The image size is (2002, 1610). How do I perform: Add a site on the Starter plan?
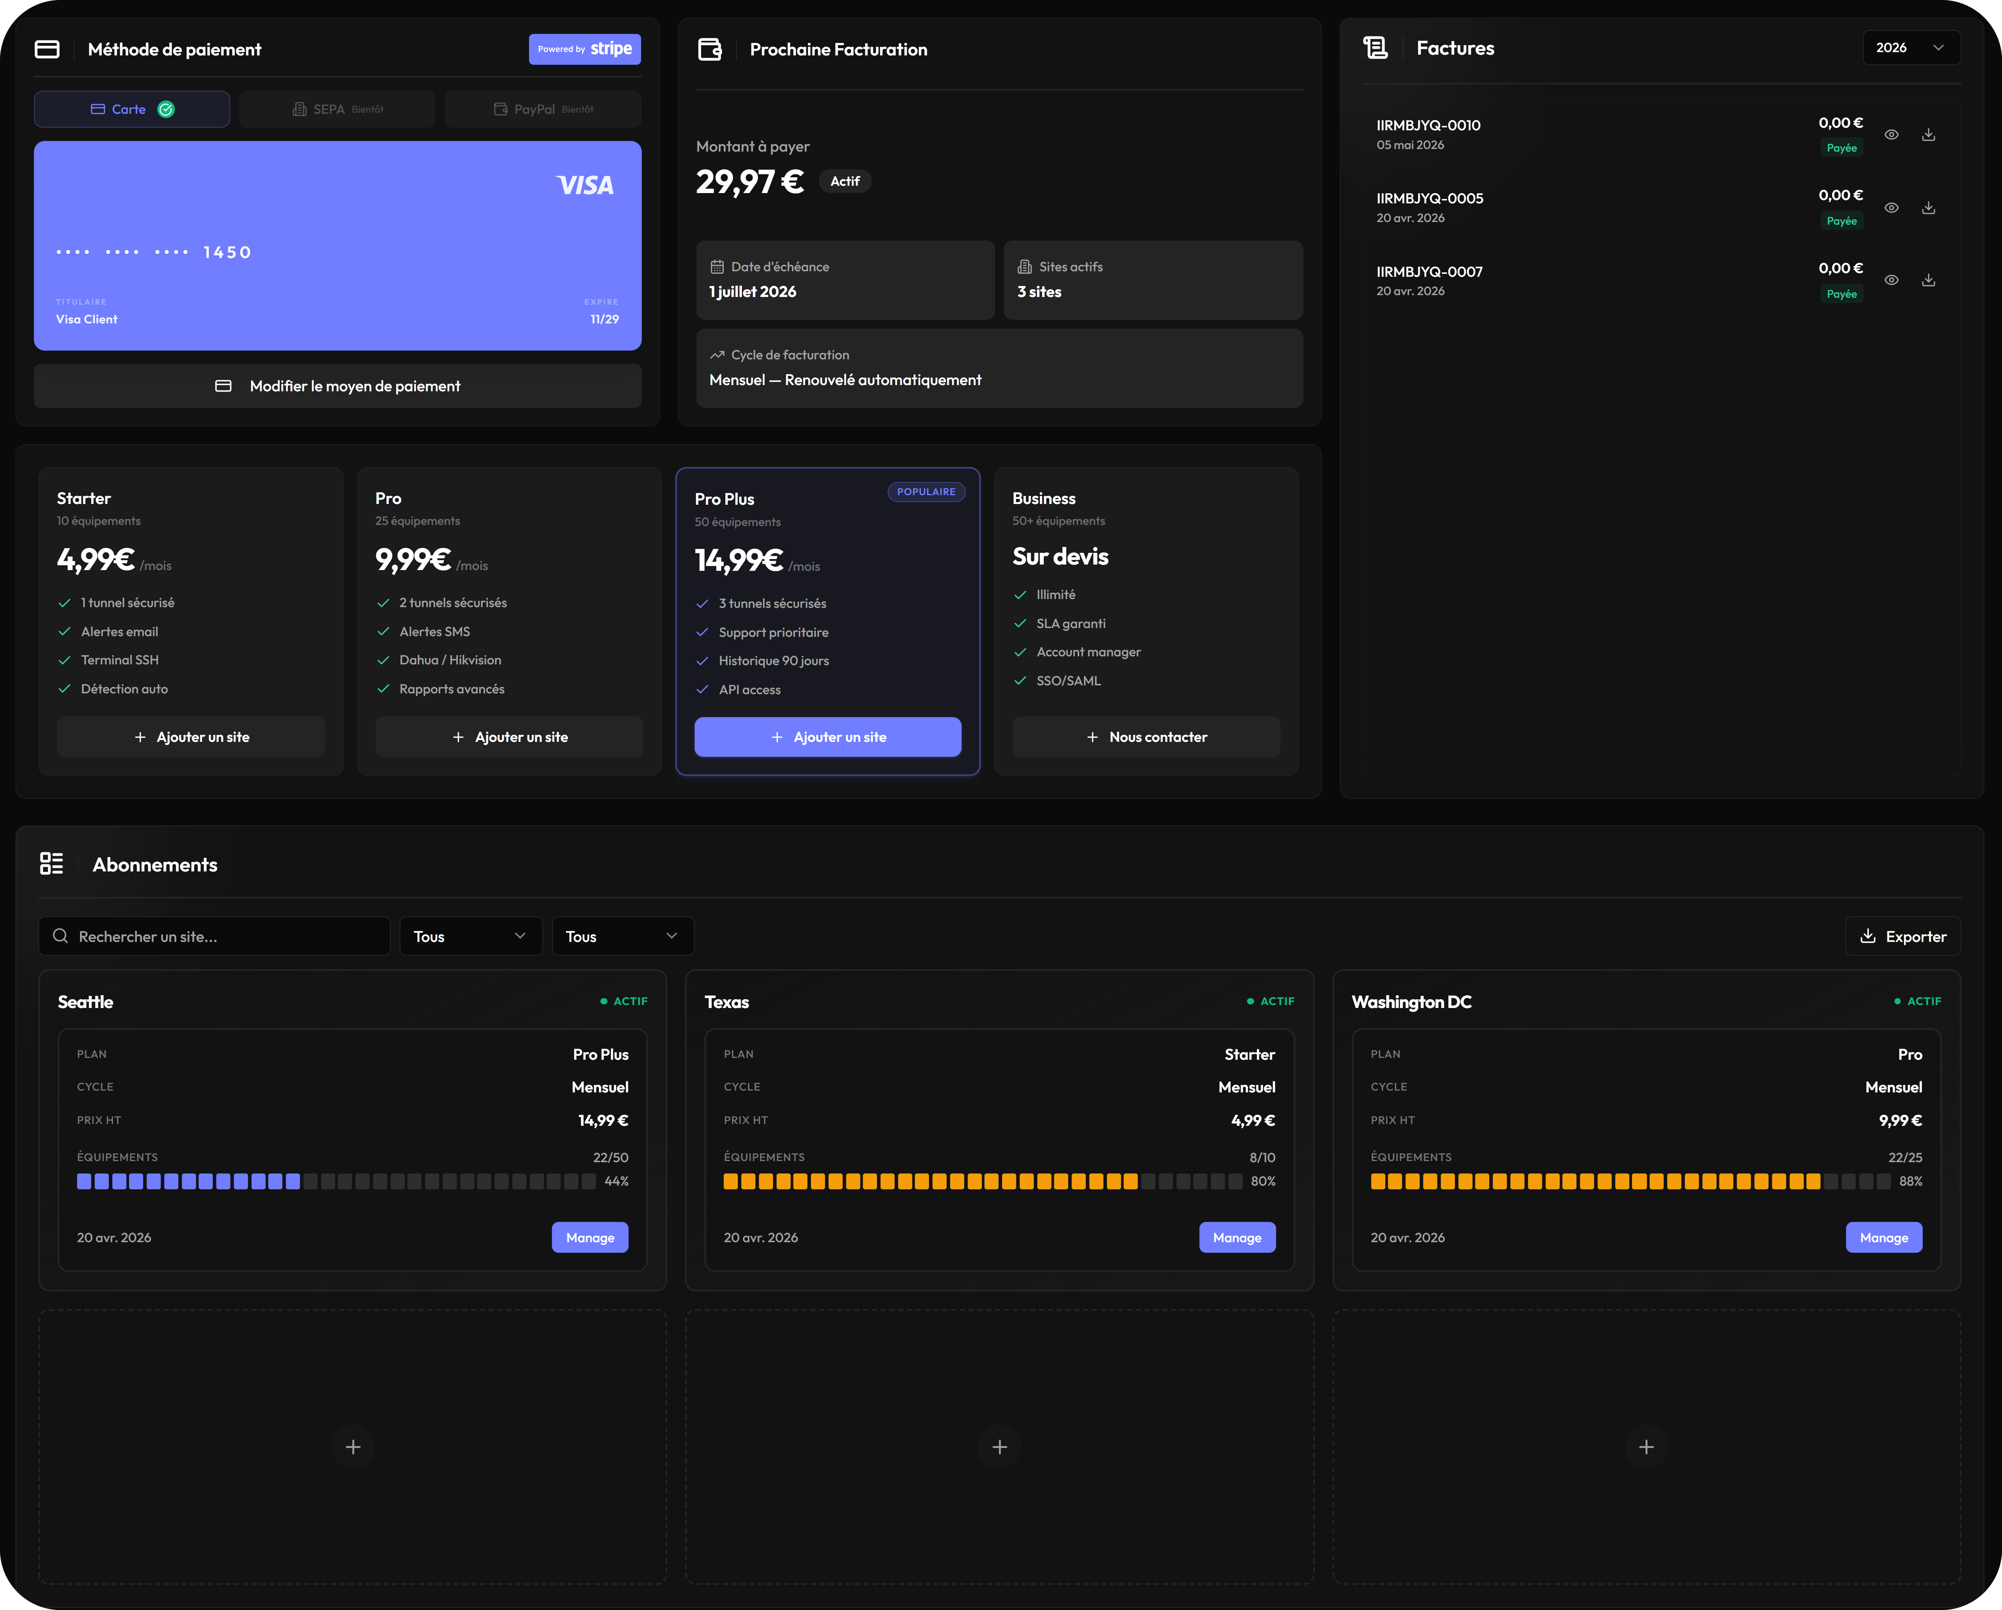pyautogui.click(x=191, y=737)
